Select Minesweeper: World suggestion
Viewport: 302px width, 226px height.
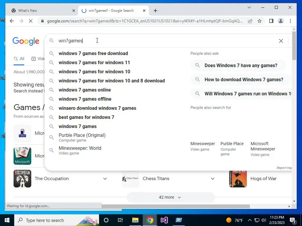80,150
